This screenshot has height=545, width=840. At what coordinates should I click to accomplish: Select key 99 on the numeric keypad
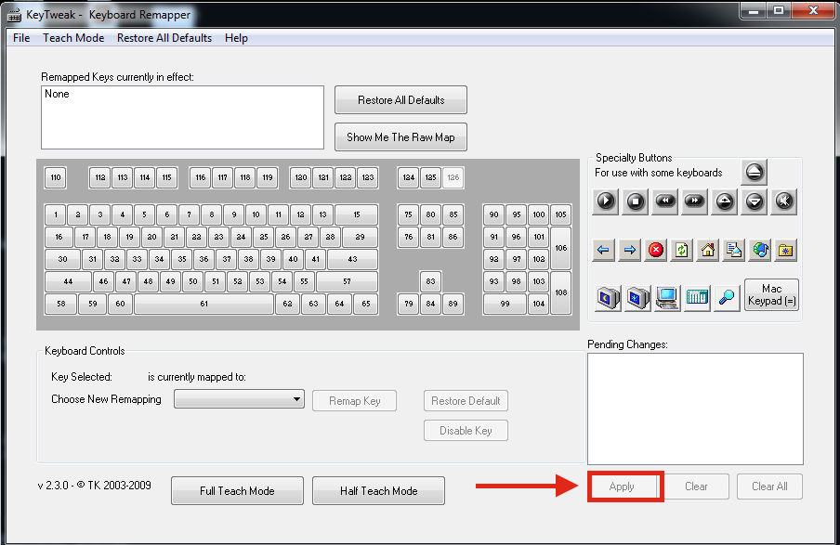click(x=505, y=304)
